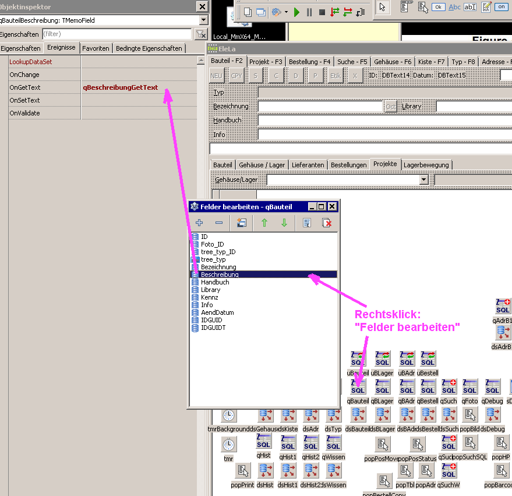The width and height of the screenshot is (512, 496).
Task: Click the properties filter input field
Action: pos(116,34)
